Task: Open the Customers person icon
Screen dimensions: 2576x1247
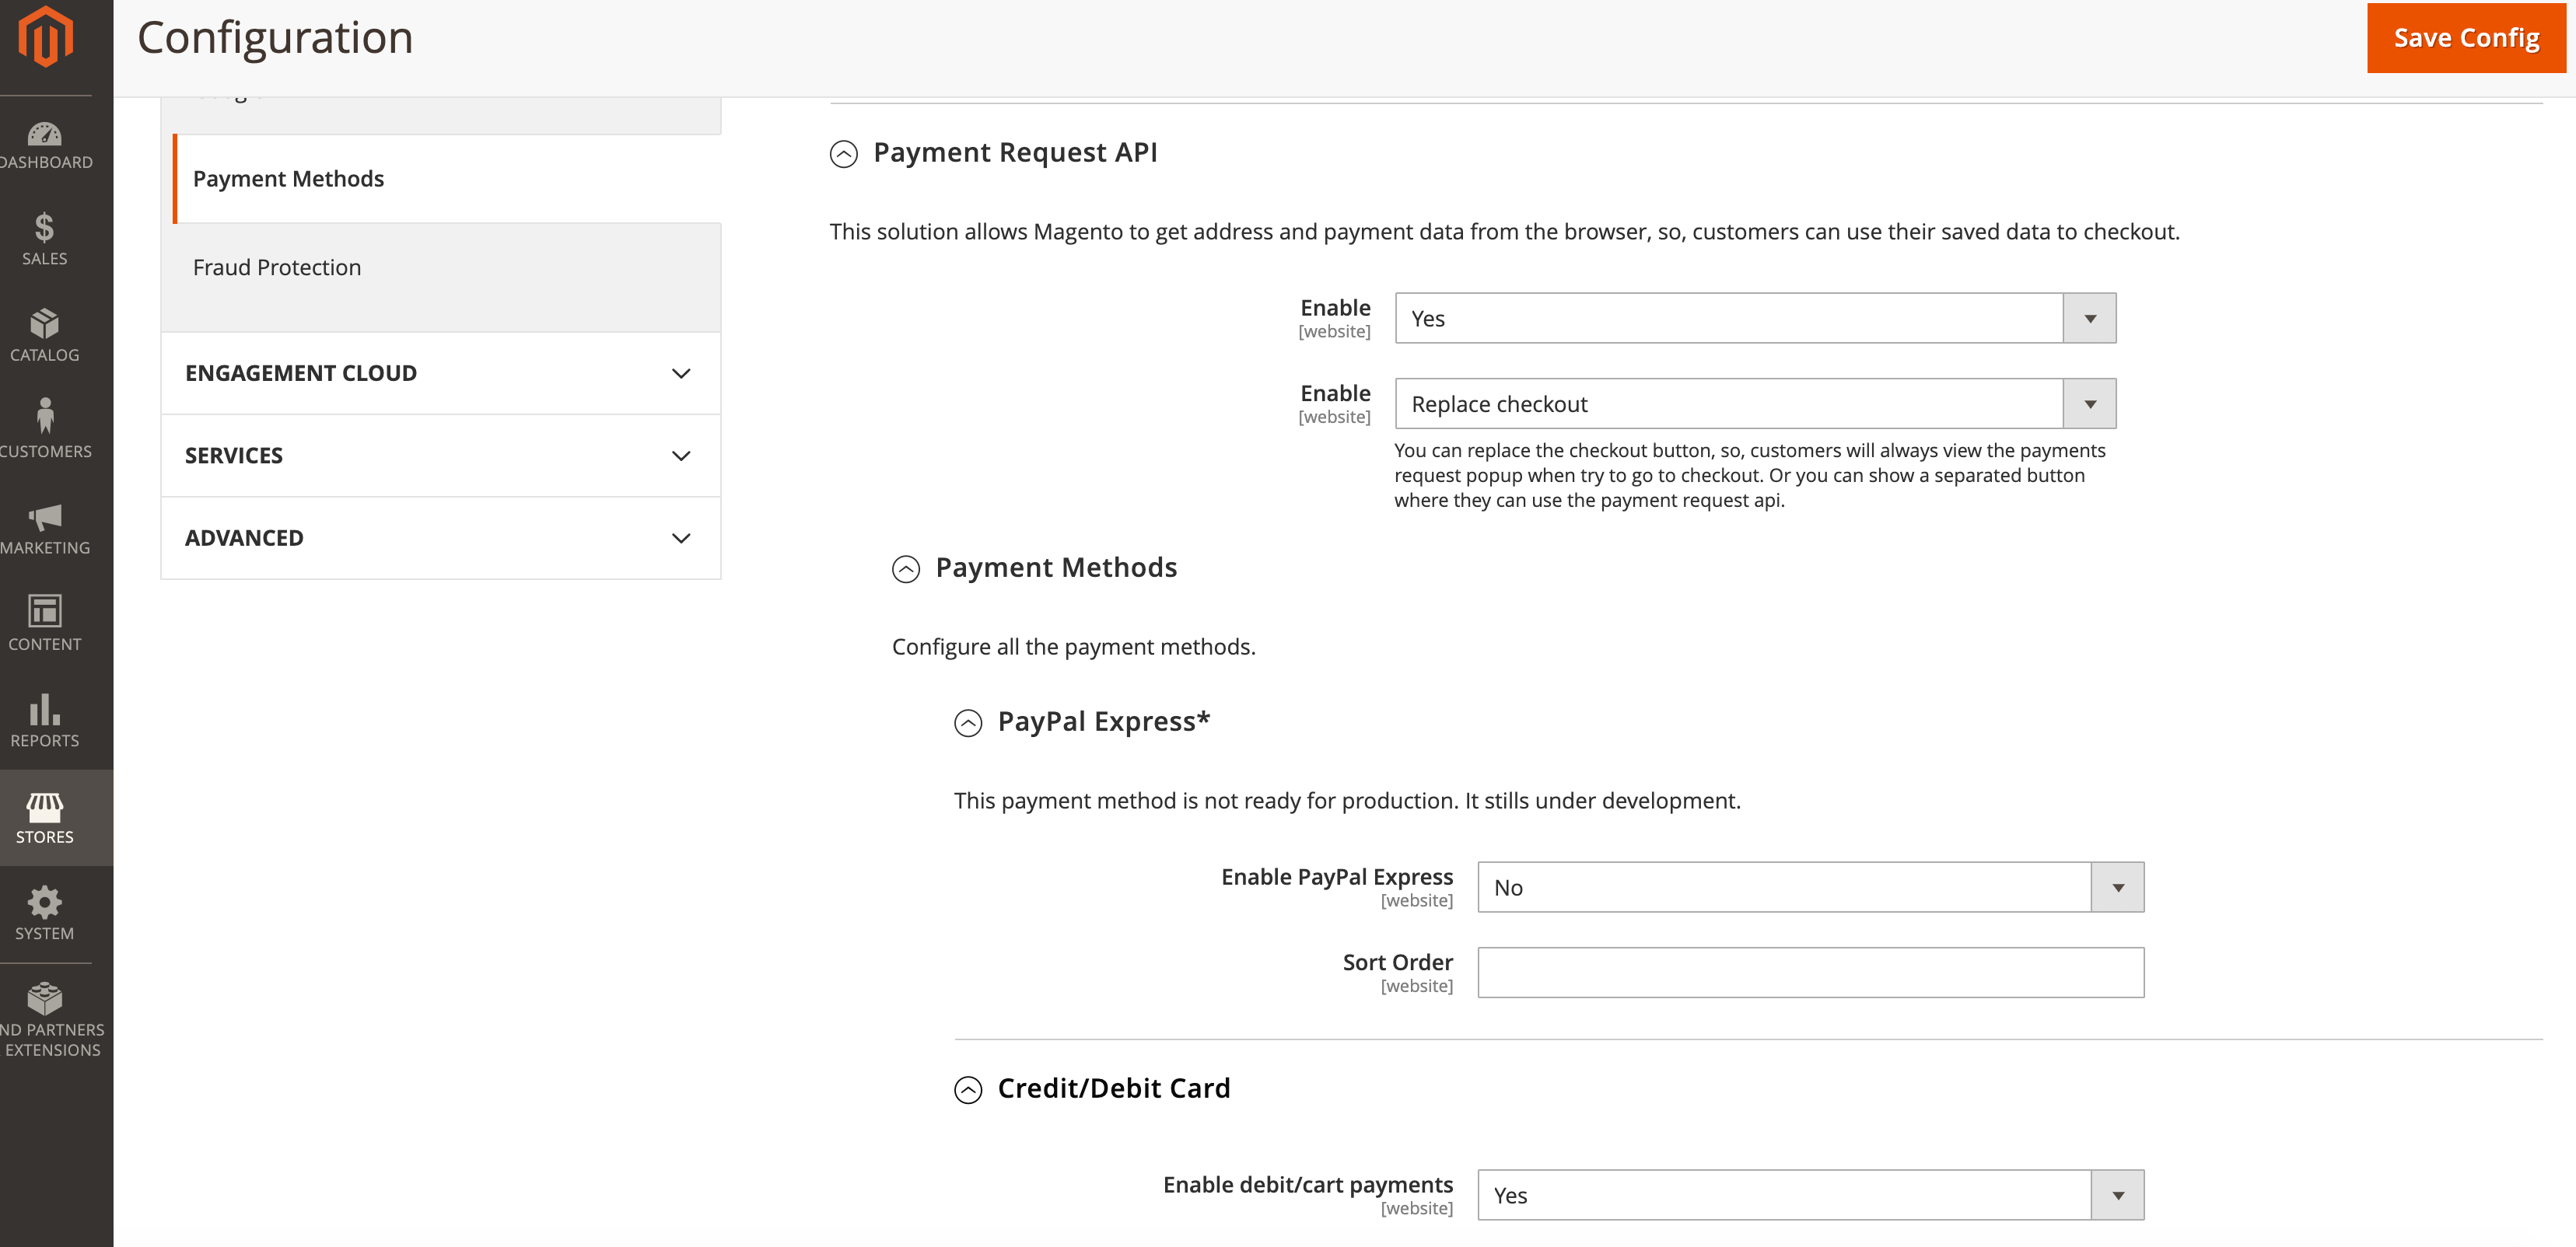Action: 44,417
